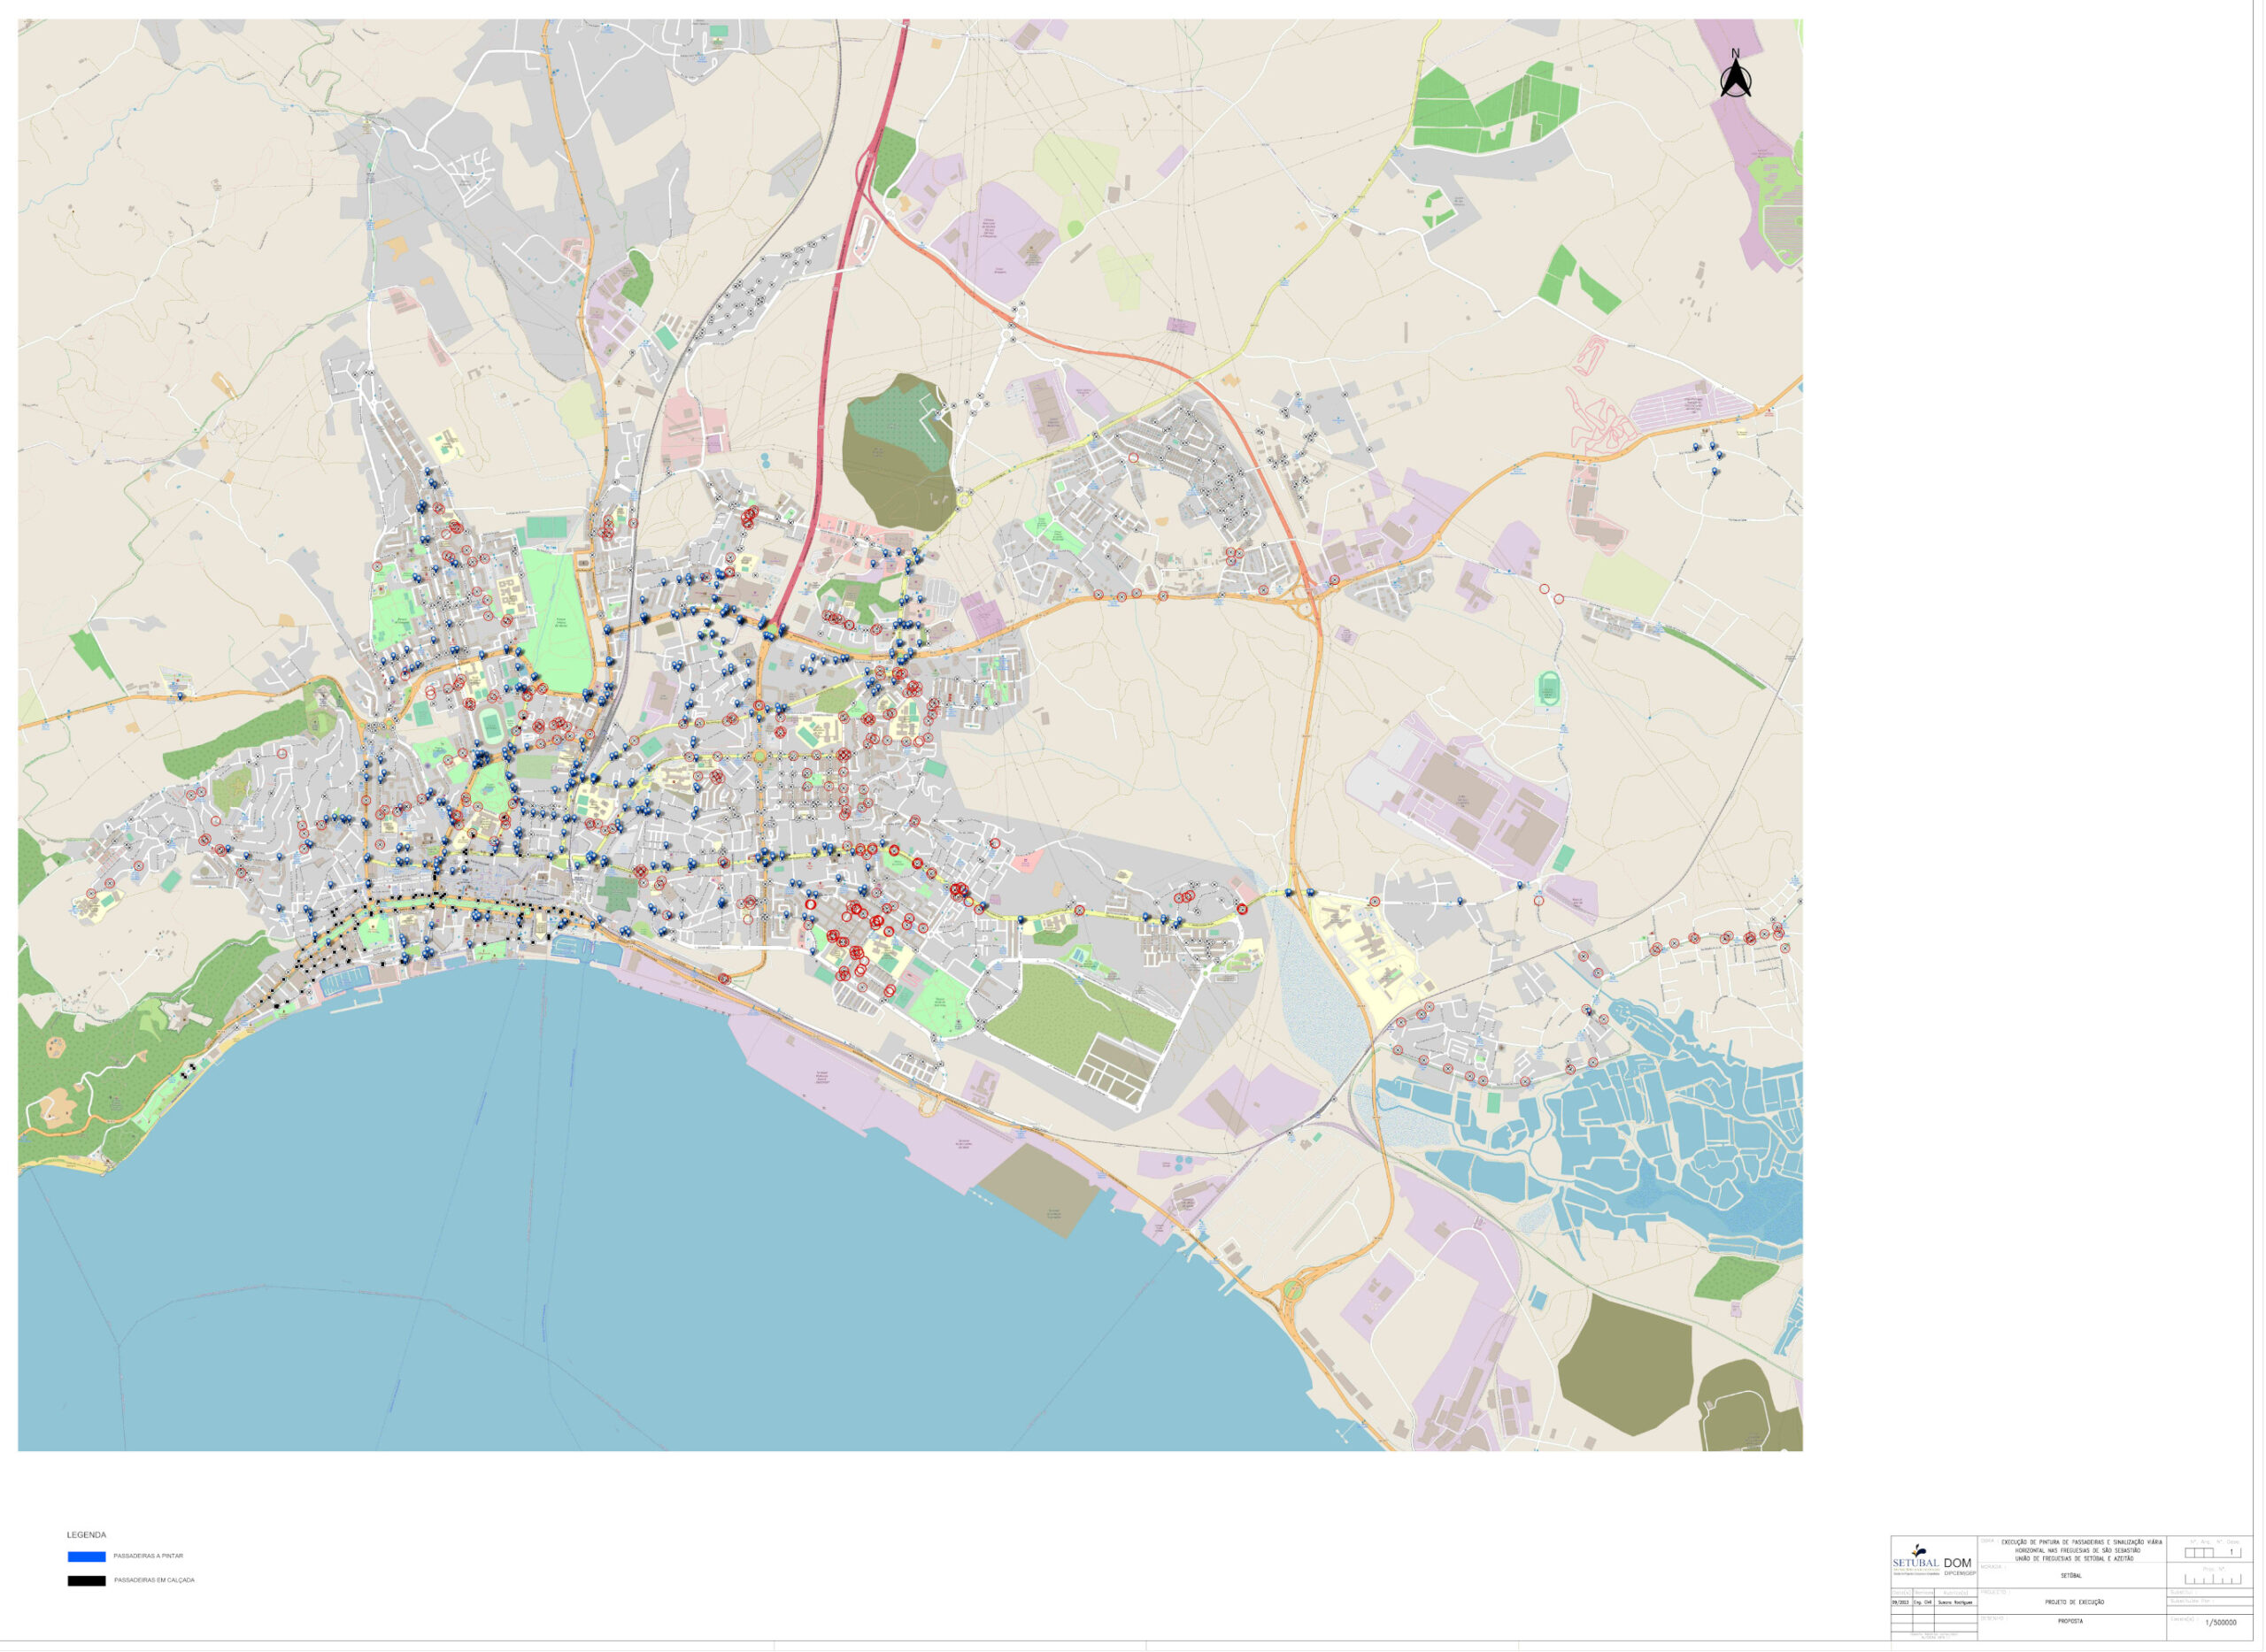Click the DOM department text
The image size is (2266, 1652).
(1957, 1562)
